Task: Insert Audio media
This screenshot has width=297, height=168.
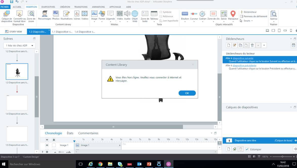Action: tap(127, 15)
